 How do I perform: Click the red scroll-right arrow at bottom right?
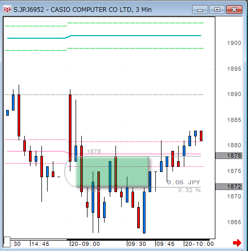pos(237,243)
